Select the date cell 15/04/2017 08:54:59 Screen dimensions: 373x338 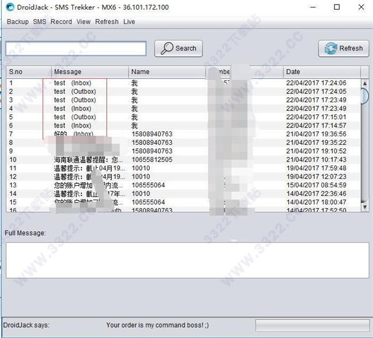click(x=316, y=185)
